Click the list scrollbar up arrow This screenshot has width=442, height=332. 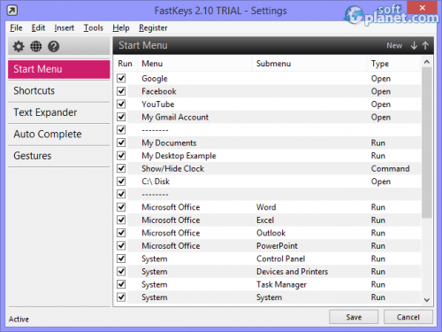(x=426, y=62)
